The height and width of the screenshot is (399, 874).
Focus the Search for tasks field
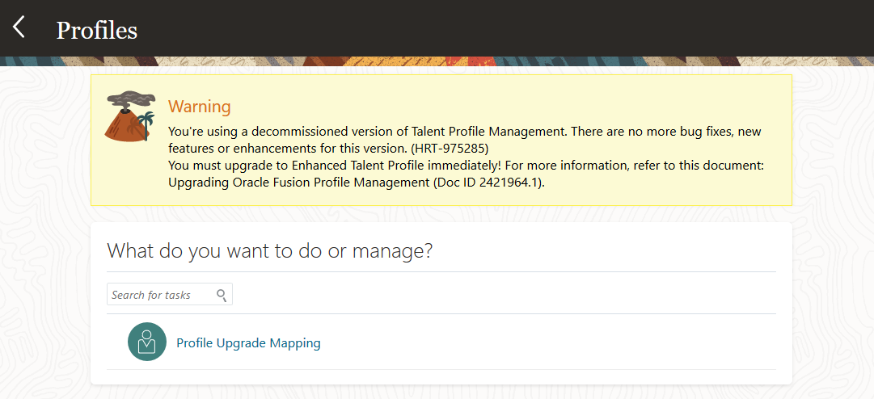coord(162,295)
